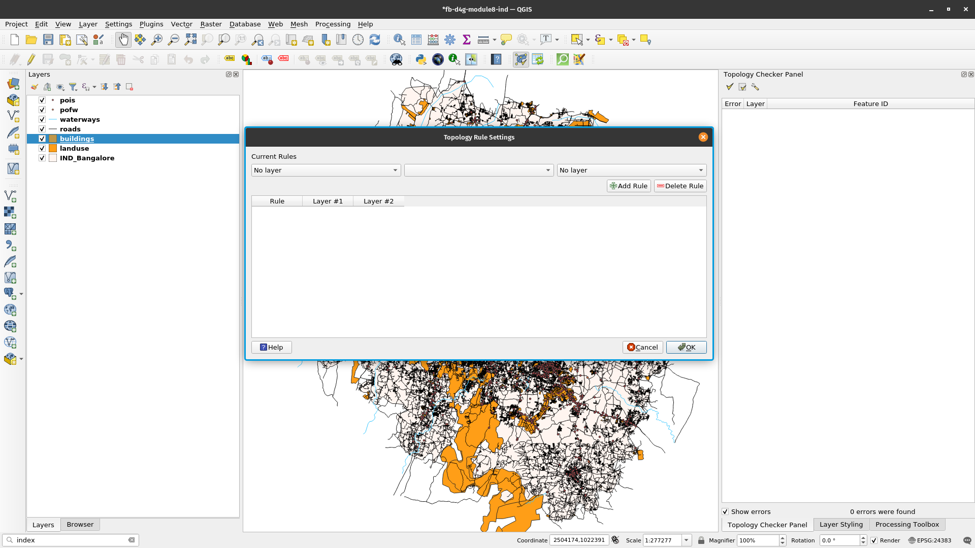This screenshot has width=975, height=548.
Task: Open the Processing menu
Action: [x=333, y=24]
